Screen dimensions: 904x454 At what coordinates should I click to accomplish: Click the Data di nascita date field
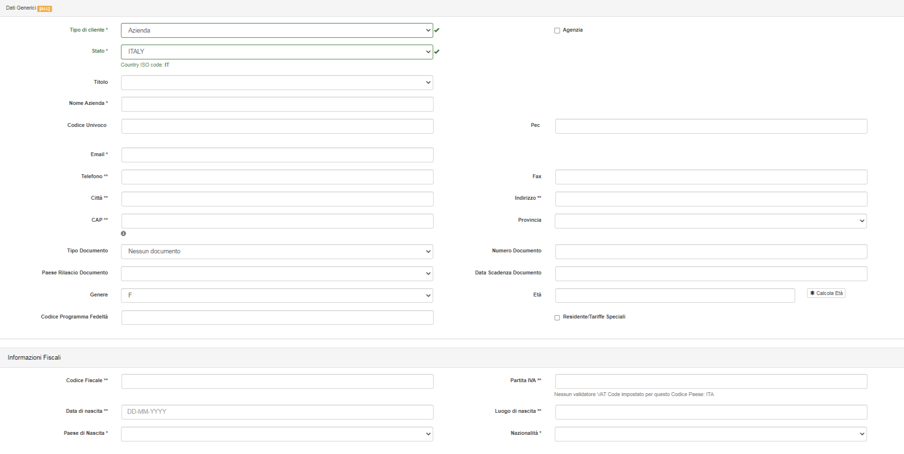click(277, 412)
